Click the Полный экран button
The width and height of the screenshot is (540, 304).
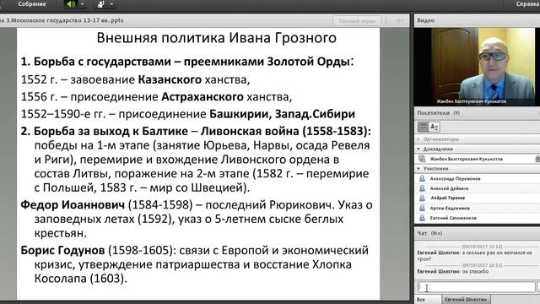point(357,21)
